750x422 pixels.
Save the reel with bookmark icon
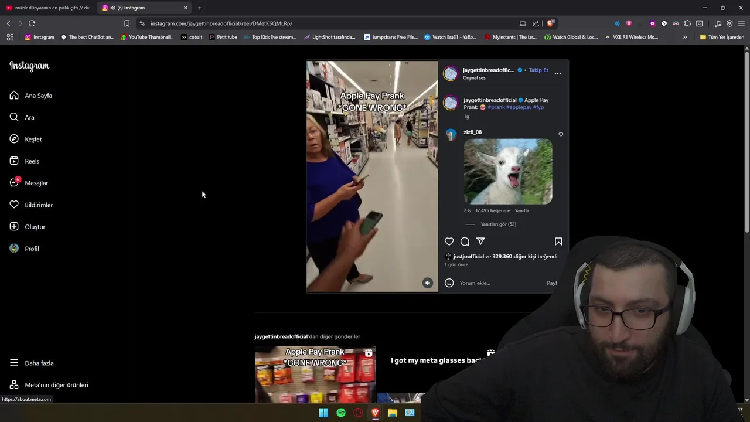pos(558,241)
